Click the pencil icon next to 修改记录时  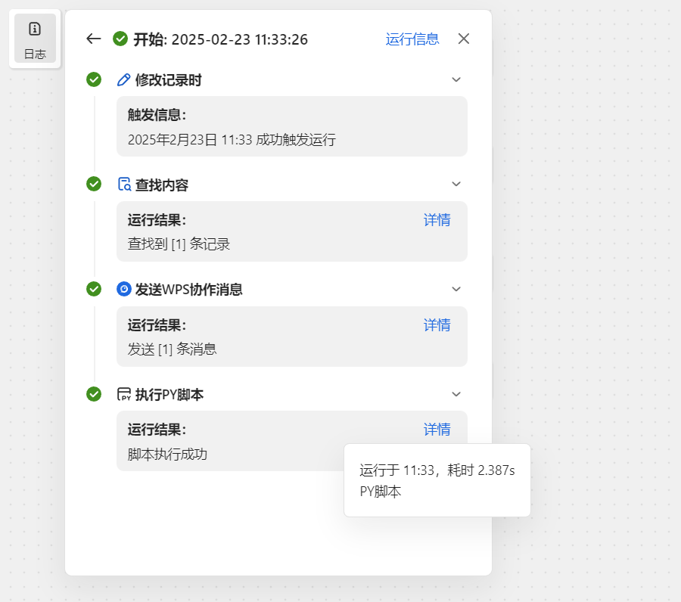click(x=124, y=80)
